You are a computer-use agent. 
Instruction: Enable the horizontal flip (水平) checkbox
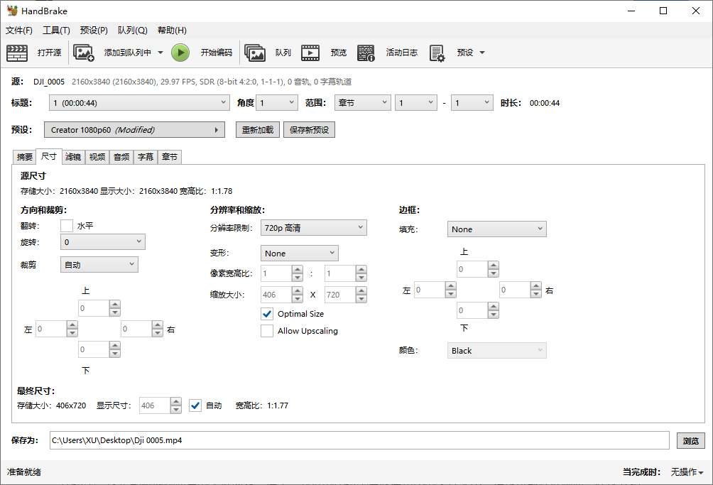pyautogui.click(x=67, y=226)
